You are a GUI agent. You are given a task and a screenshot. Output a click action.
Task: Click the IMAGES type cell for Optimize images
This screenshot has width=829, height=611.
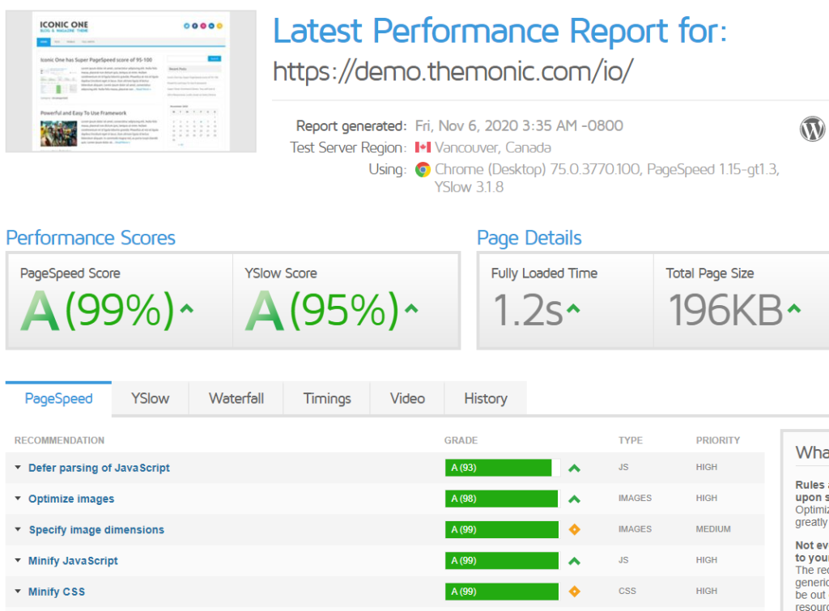(x=635, y=498)
